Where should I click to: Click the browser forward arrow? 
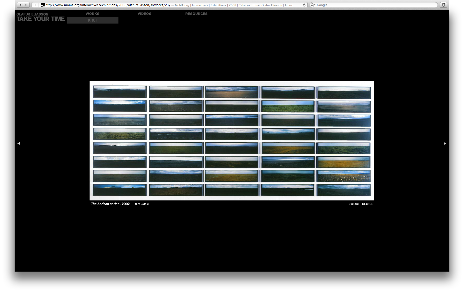[x=26, y=5]
